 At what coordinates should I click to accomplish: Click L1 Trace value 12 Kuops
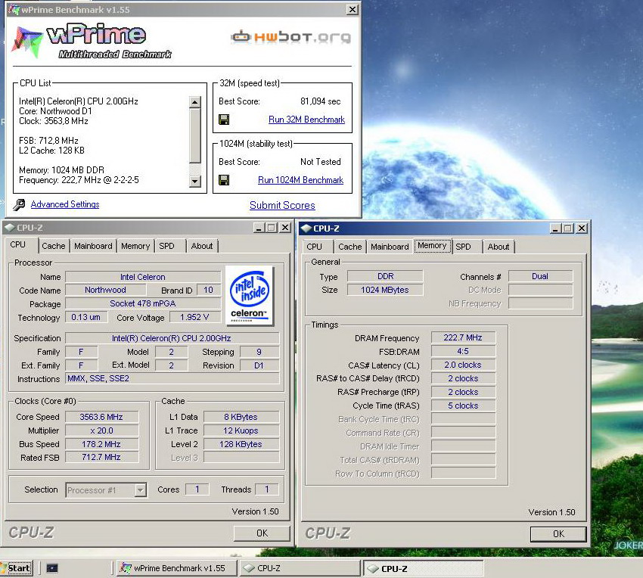241,430
